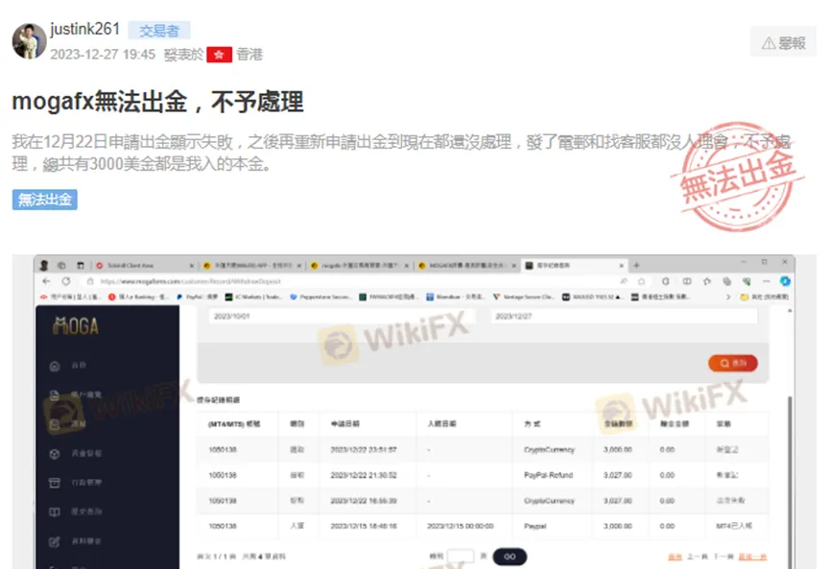Click the split screen browser icon
The height and width of the screenshot is (569, 830).
pos(687,281)
